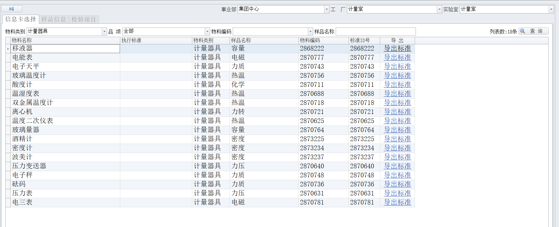This screenshot has height=227, width=559.
Task: Click 导出标准 link for 移液器 row
Action: (x=397, y=48)
